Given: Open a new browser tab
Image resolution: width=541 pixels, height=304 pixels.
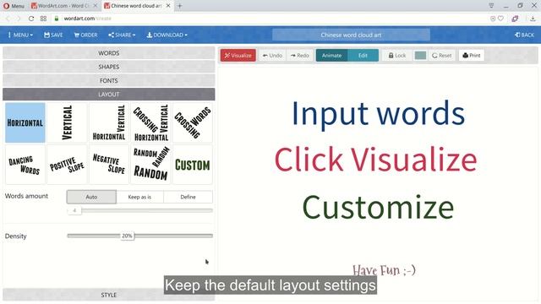Looking at the screenshot, I should coord(179,6).
